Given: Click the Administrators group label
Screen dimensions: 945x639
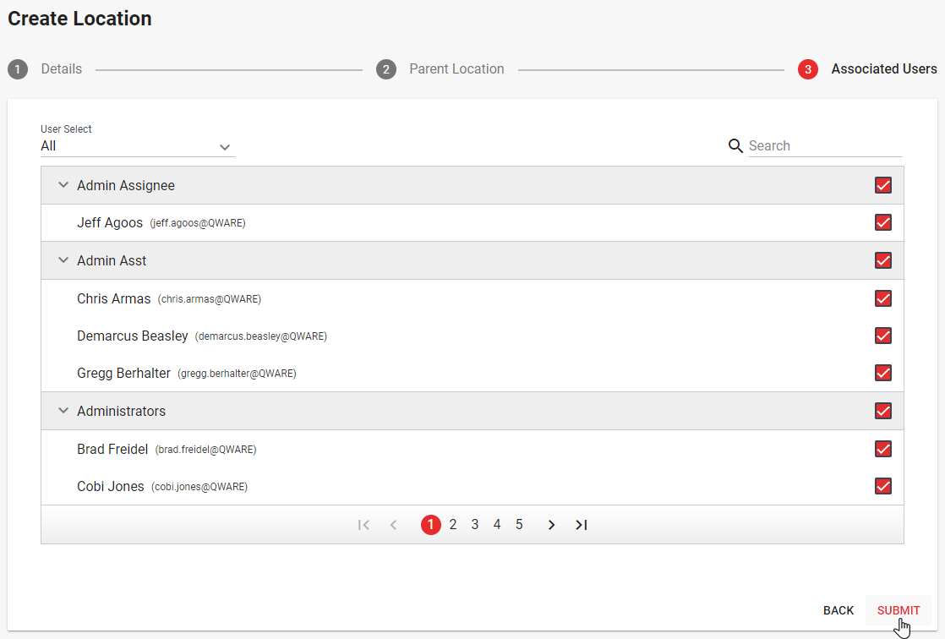Looking at the screenshot, I should (121, 412).
